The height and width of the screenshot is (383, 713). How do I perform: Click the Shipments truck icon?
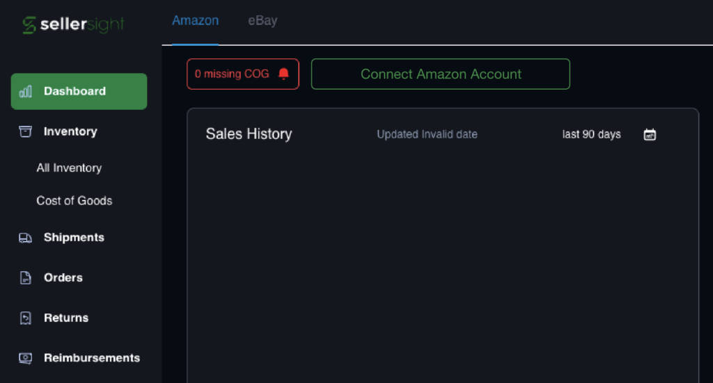26,238
